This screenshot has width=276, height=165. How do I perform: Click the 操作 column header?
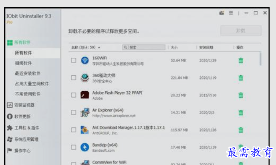[240, 48]
